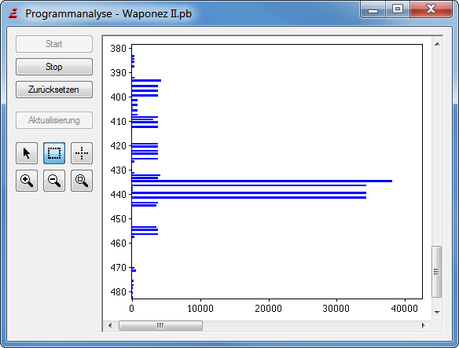
Task: Click the horizontal scrollbar left arrow
Action: [x=110, y=325]
